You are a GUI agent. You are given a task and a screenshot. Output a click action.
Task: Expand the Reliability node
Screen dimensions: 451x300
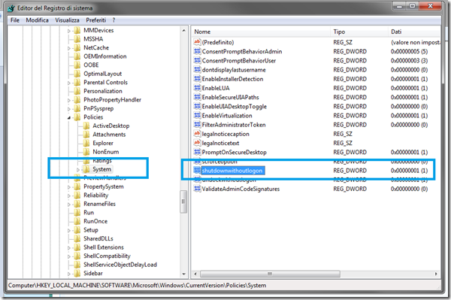[69, 195]
